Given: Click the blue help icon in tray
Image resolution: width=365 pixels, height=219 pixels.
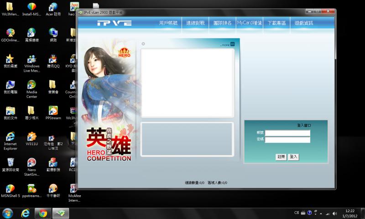Looking at the screenshot, I should (309, 213).
